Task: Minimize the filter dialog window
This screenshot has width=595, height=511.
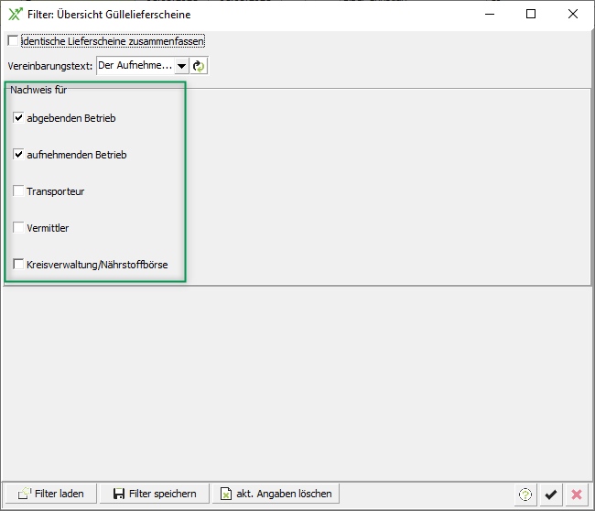Action: pyautogui.click(x=489, y=14)
